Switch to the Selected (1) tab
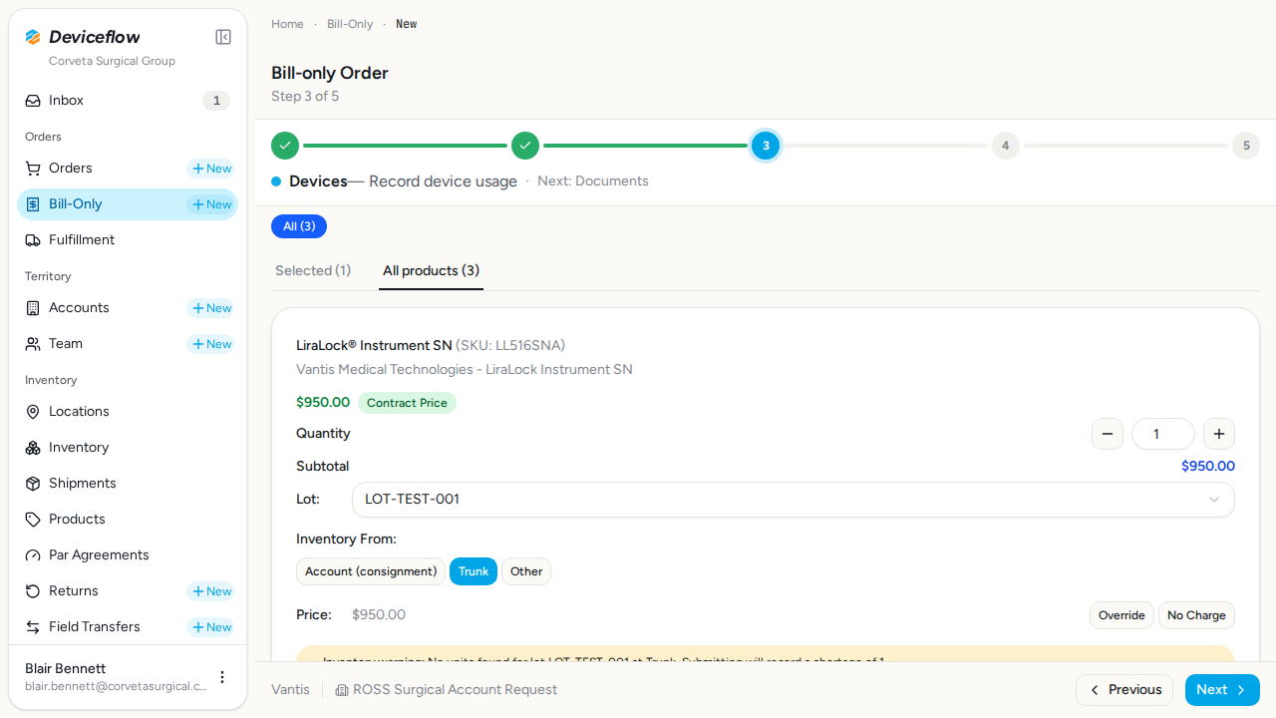The width and height of the screenshot is (1276, 718). [x=313, y=270]
